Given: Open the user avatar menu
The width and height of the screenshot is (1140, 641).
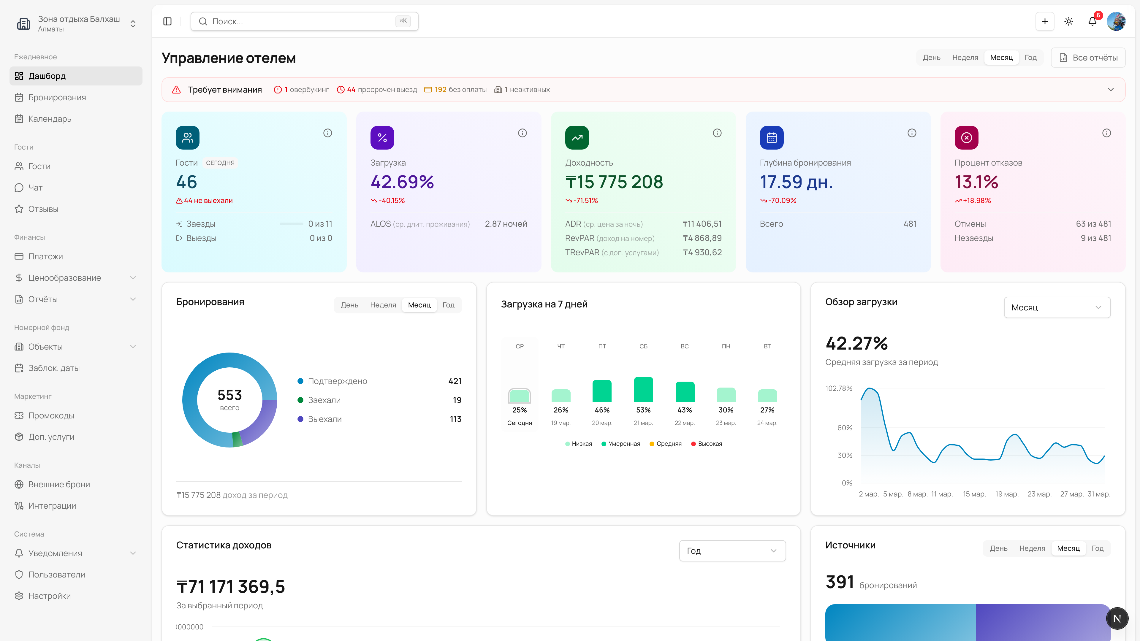Looking at the screenshot, I should tap(1116, 21).
